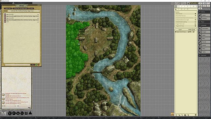Click Create From Campaign Assets button
Screen dimensions: 211x119
[21, 8]
